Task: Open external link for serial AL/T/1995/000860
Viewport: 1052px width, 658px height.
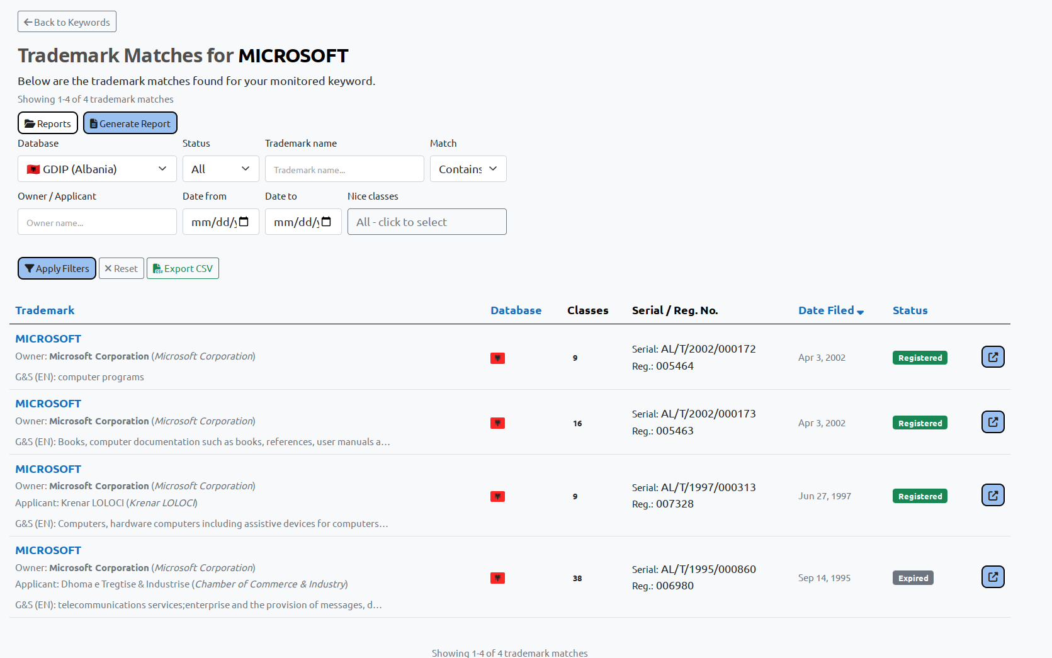Action: tap(993, 577)
